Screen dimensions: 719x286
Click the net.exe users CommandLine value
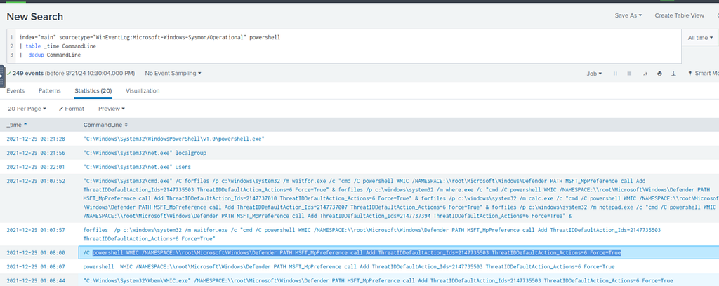137,167
